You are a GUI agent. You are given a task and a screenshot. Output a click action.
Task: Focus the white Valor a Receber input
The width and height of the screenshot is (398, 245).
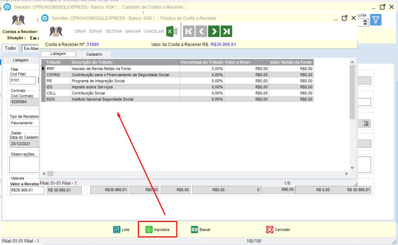pos(27,190)
